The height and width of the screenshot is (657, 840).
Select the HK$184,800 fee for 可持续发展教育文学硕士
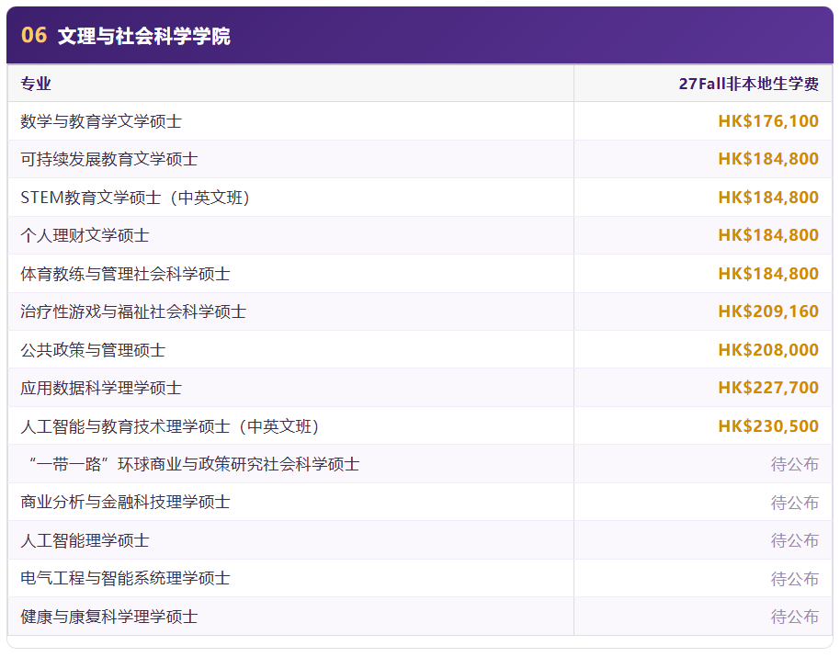click(768, 159)
